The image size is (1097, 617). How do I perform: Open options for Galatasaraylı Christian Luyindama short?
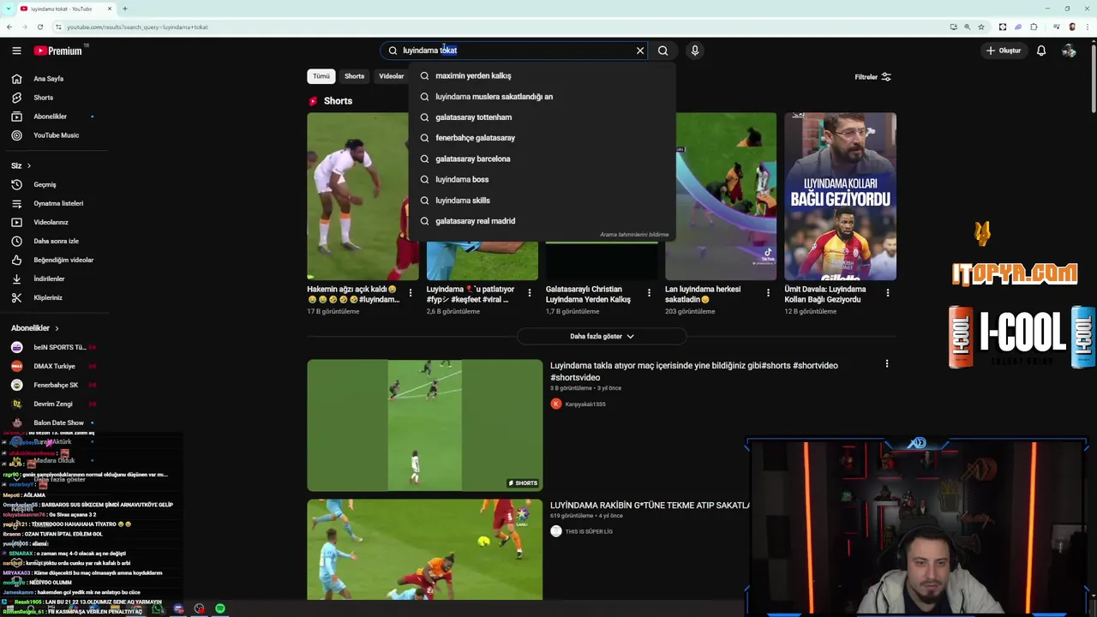coord(649,293)
